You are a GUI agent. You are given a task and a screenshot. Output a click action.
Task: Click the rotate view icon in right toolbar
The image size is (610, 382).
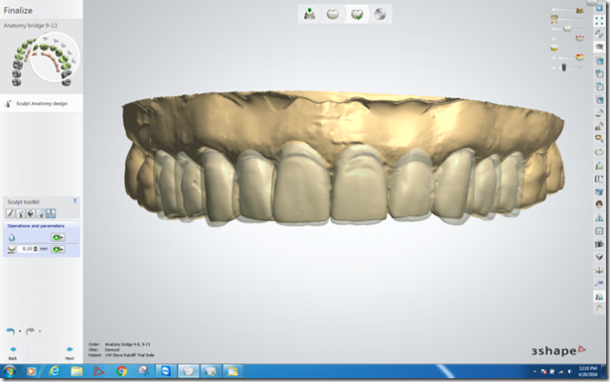coord(600,34)
